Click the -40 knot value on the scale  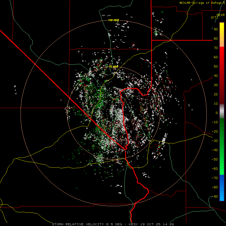215,150
